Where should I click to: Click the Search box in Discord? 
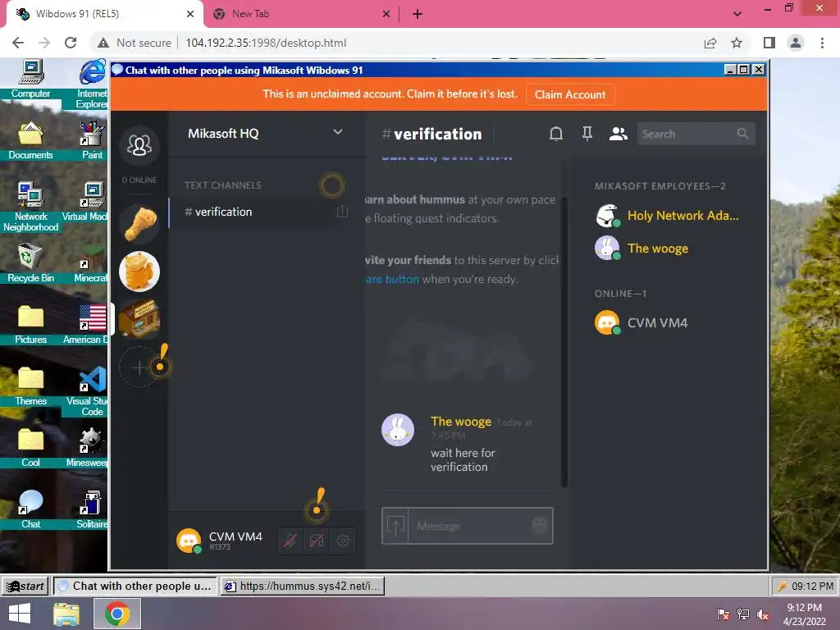[x=696, y=134]
